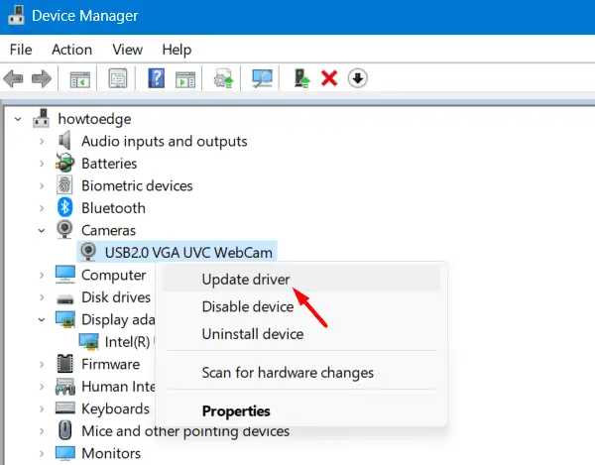This screenshot has width=595, height=465.
Task: Expand Audio inputs and outputs chevron
Action: [x=42, y=142]
